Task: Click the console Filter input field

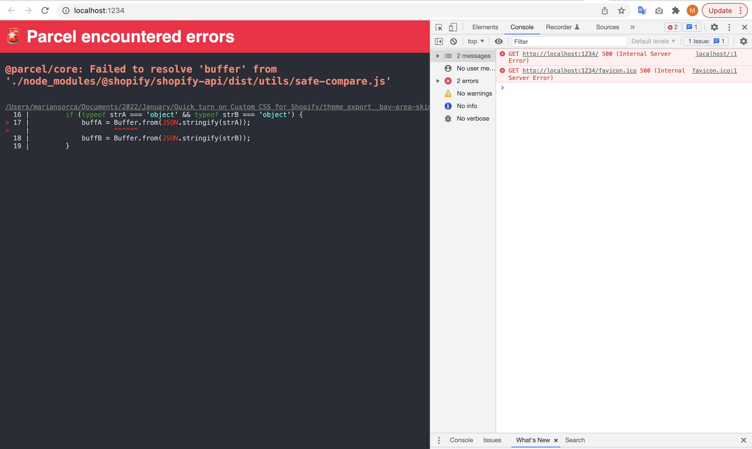Action: click(x=569, y=42)
